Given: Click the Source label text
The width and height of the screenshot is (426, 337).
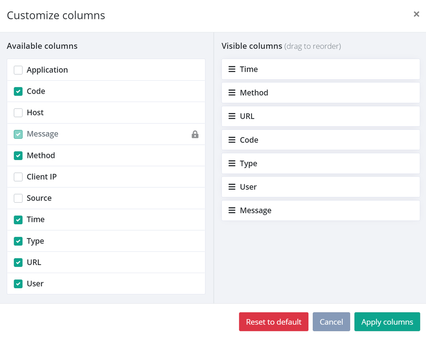Looking at the screenshot, I should [x=39, y=198].
